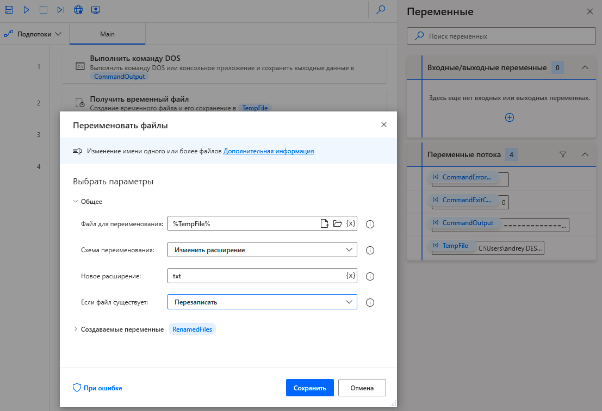Viewport: 602px width, 411px height.
Task: Click the Run next action icon
Action: 60,10
